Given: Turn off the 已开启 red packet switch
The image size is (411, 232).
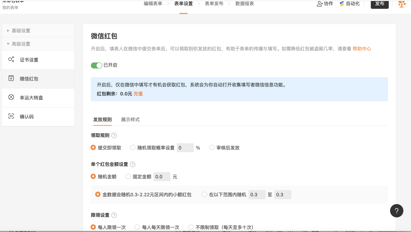Looking at the screenshot, I should coord(96,65).
